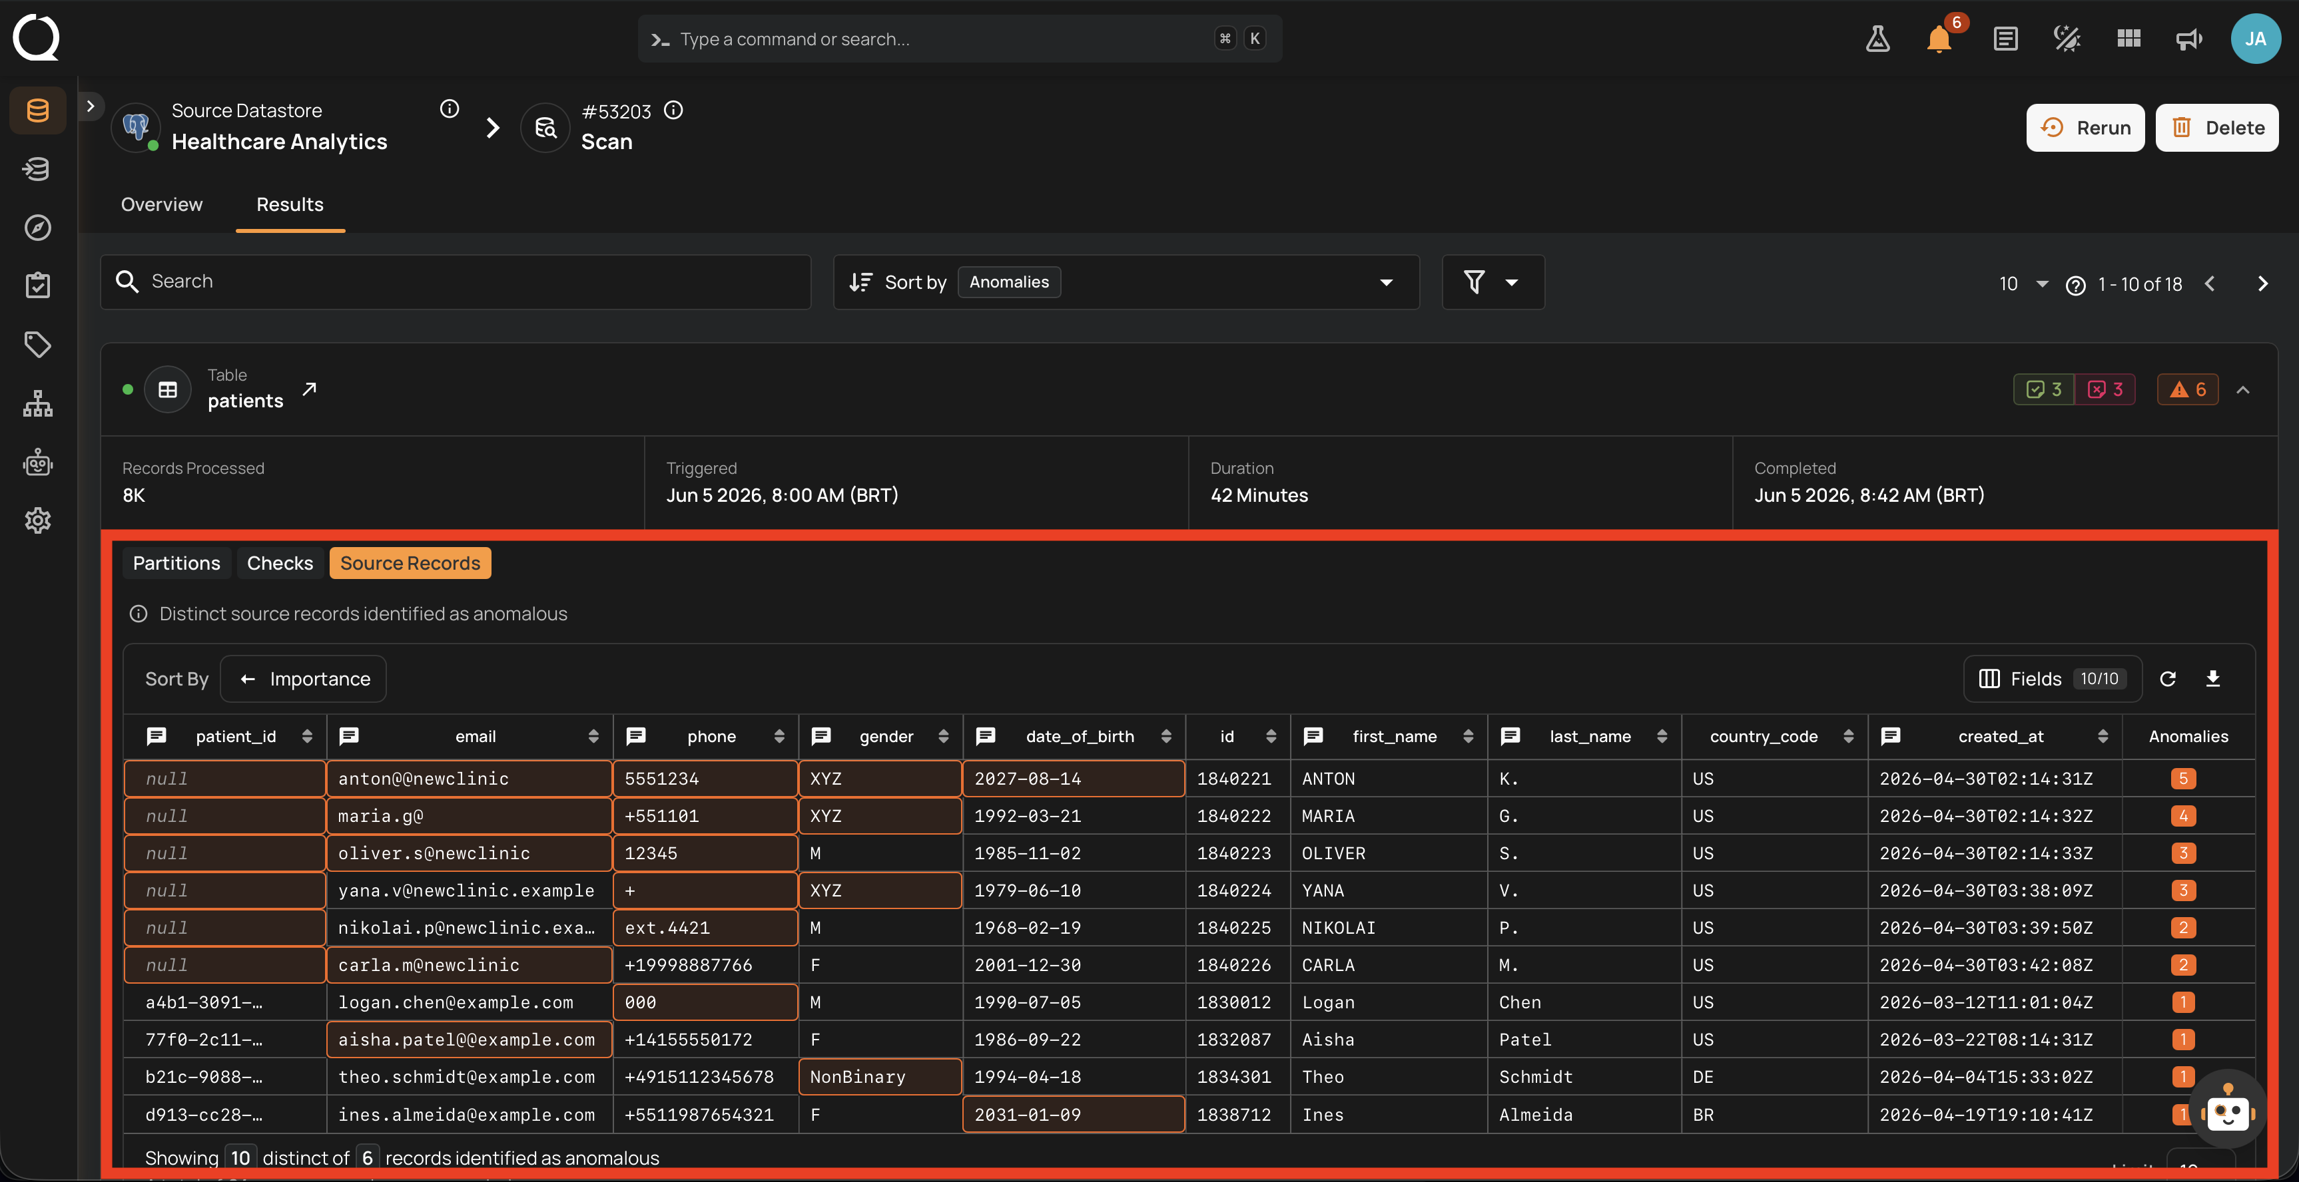Open the enrichment datastores sidebar icon
This screenshot has height=1182, width=2299.
pos(37,168)
